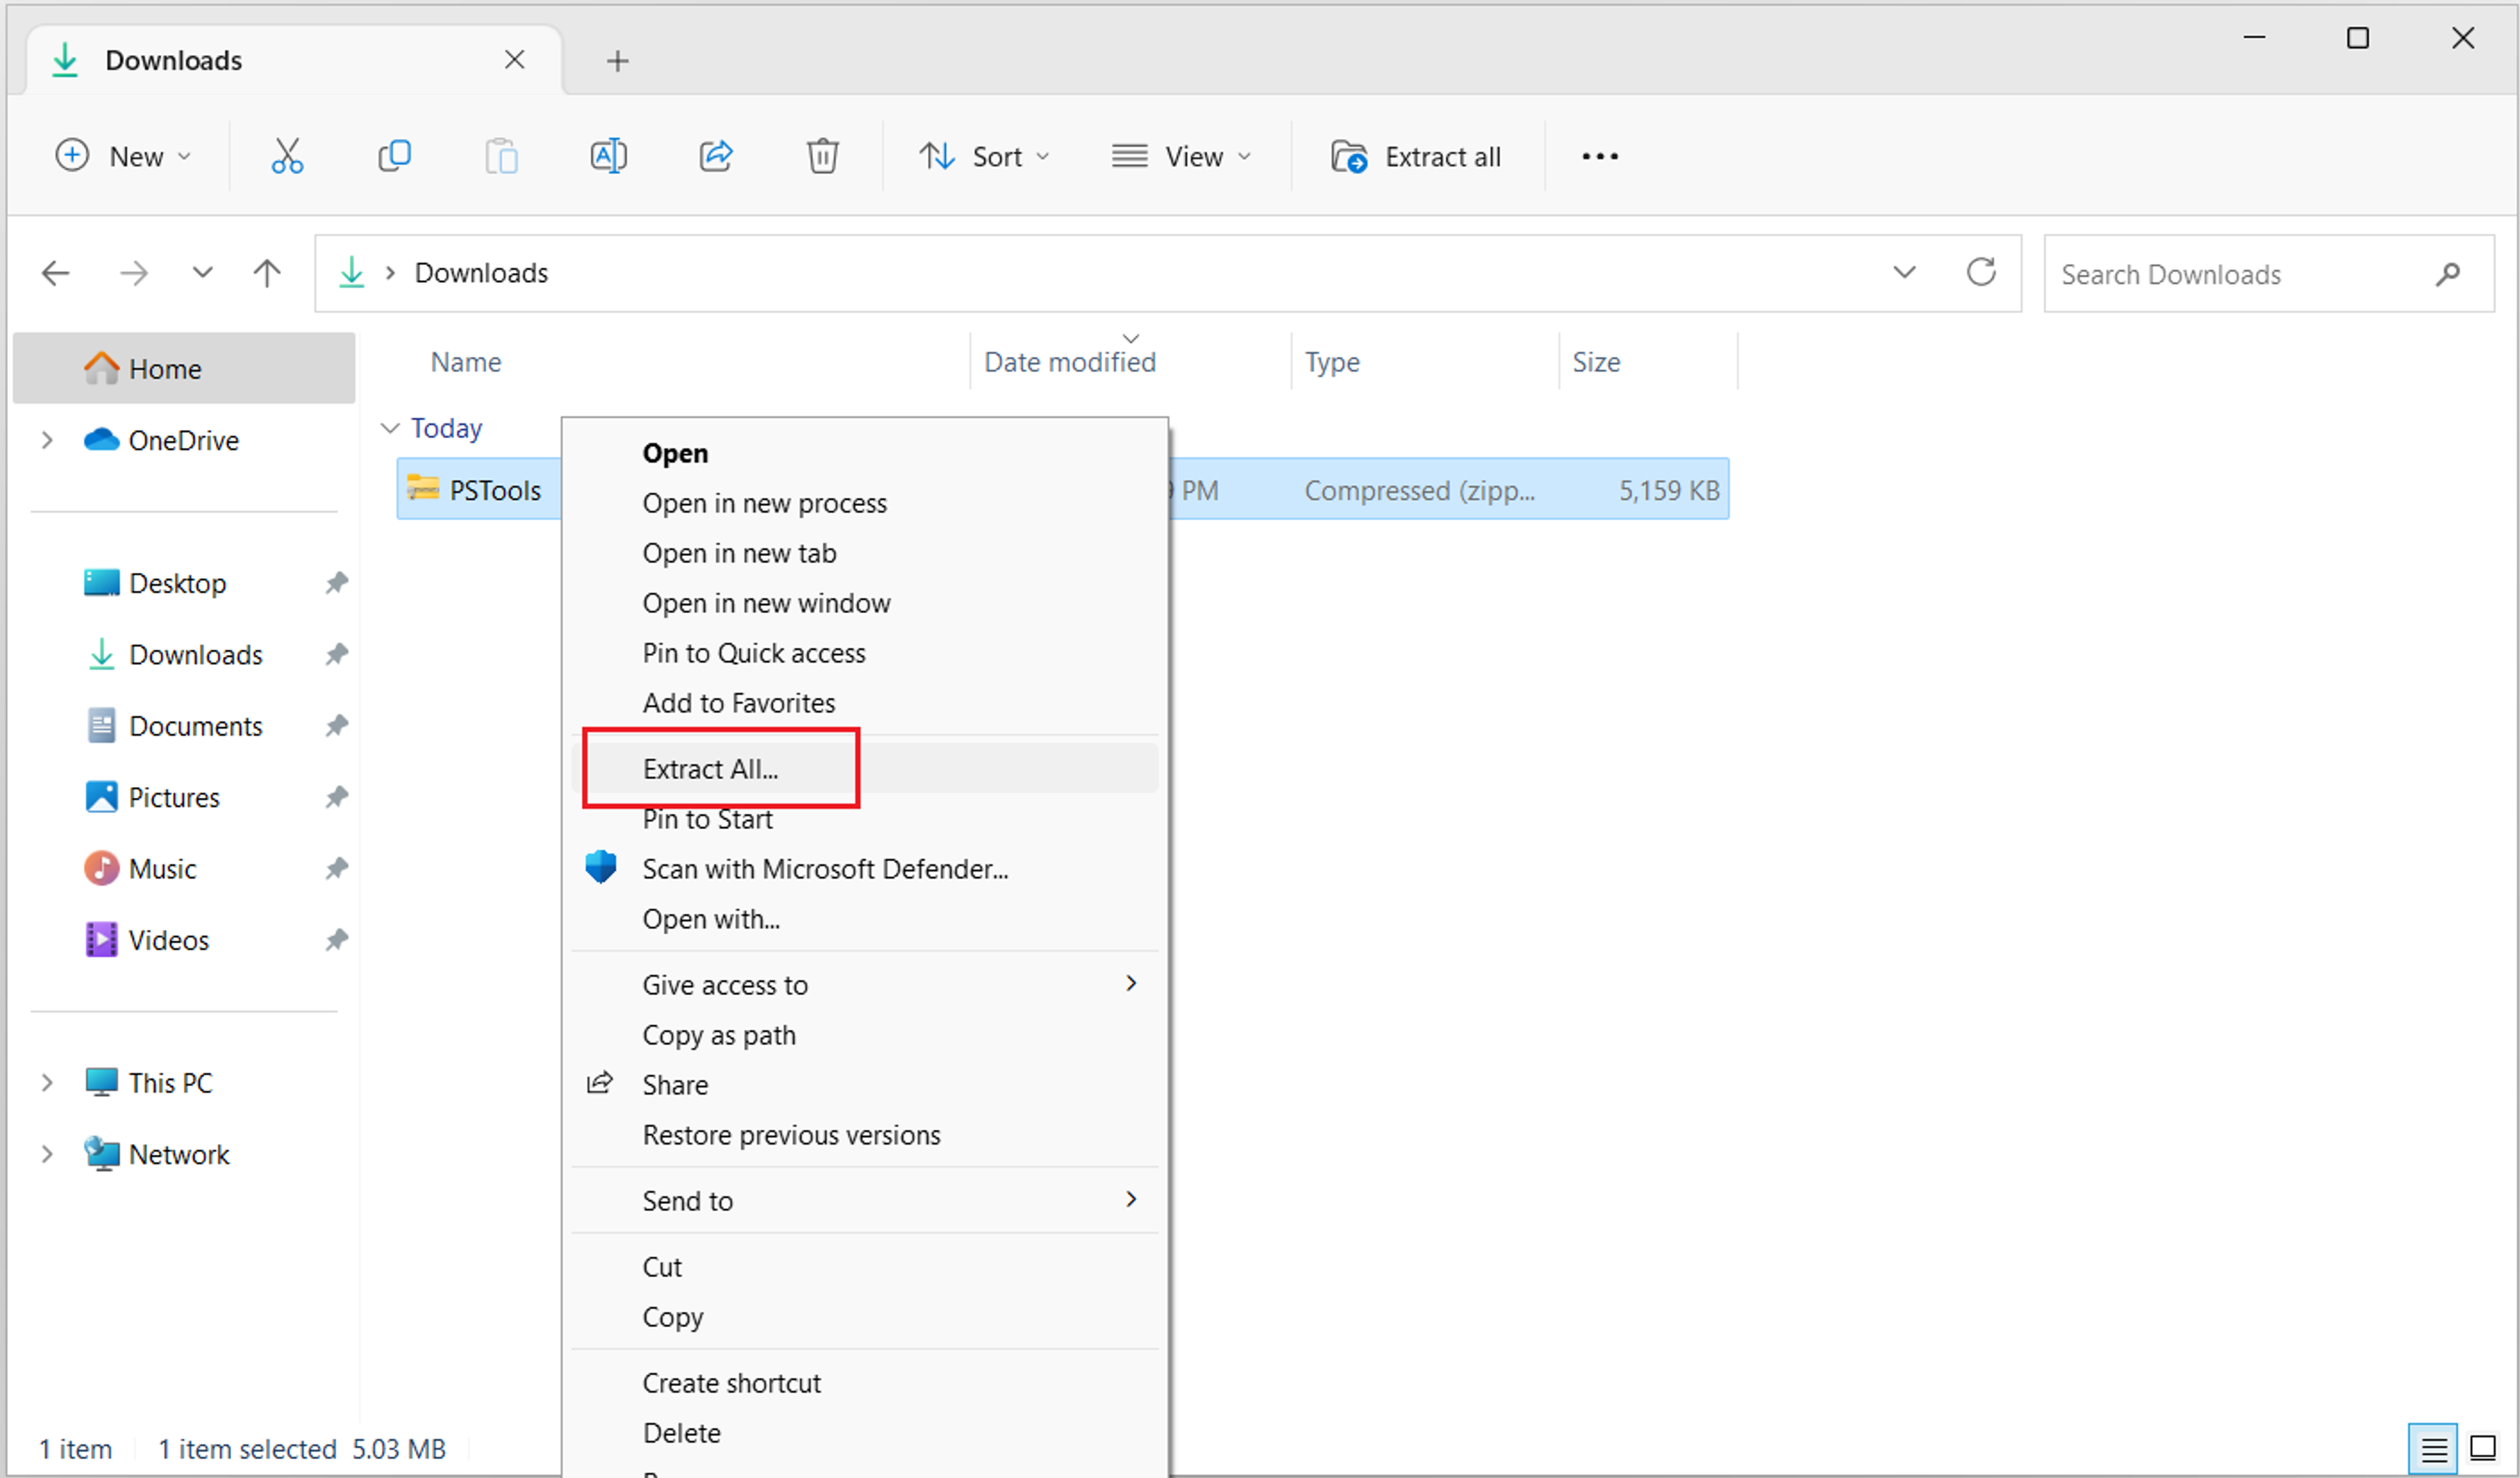Open the New item dropdown
Viewport: 2520px width, 1478px height.
[123, 157]
